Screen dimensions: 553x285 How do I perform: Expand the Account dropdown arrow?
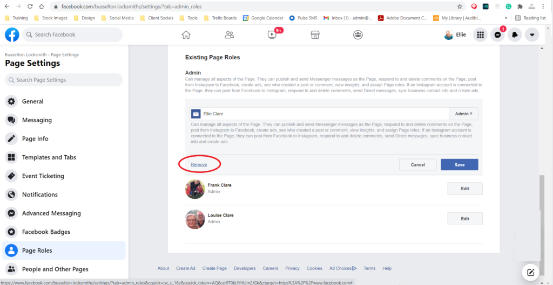click(x=532, y=35)
